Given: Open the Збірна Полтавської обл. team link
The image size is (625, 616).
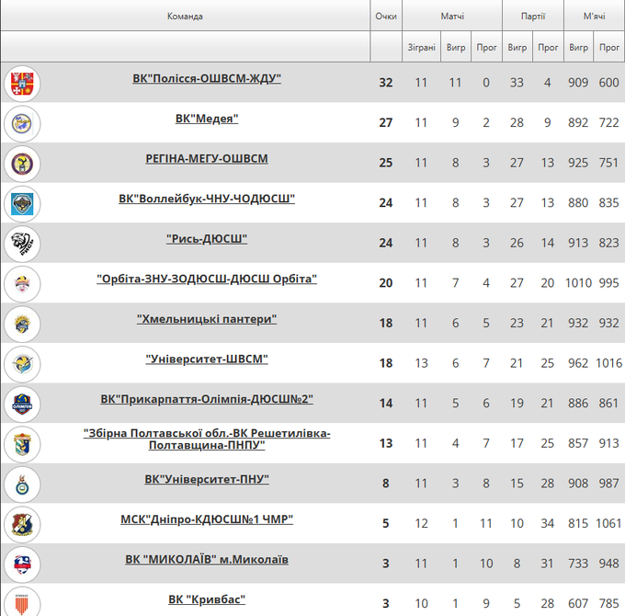Looking at the screenshot, I should pos(207,439).
